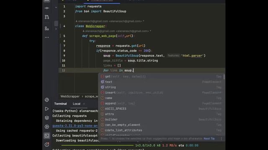268x150 pixels.
Task: Open the Run tool window icon
Action: (x=47, y=109)
